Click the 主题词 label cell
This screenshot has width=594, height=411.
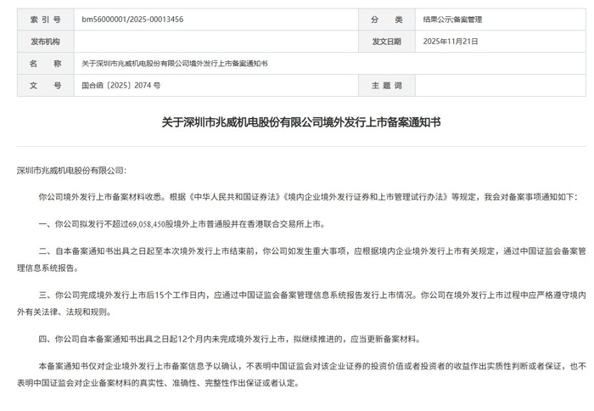tap(387, 85)
